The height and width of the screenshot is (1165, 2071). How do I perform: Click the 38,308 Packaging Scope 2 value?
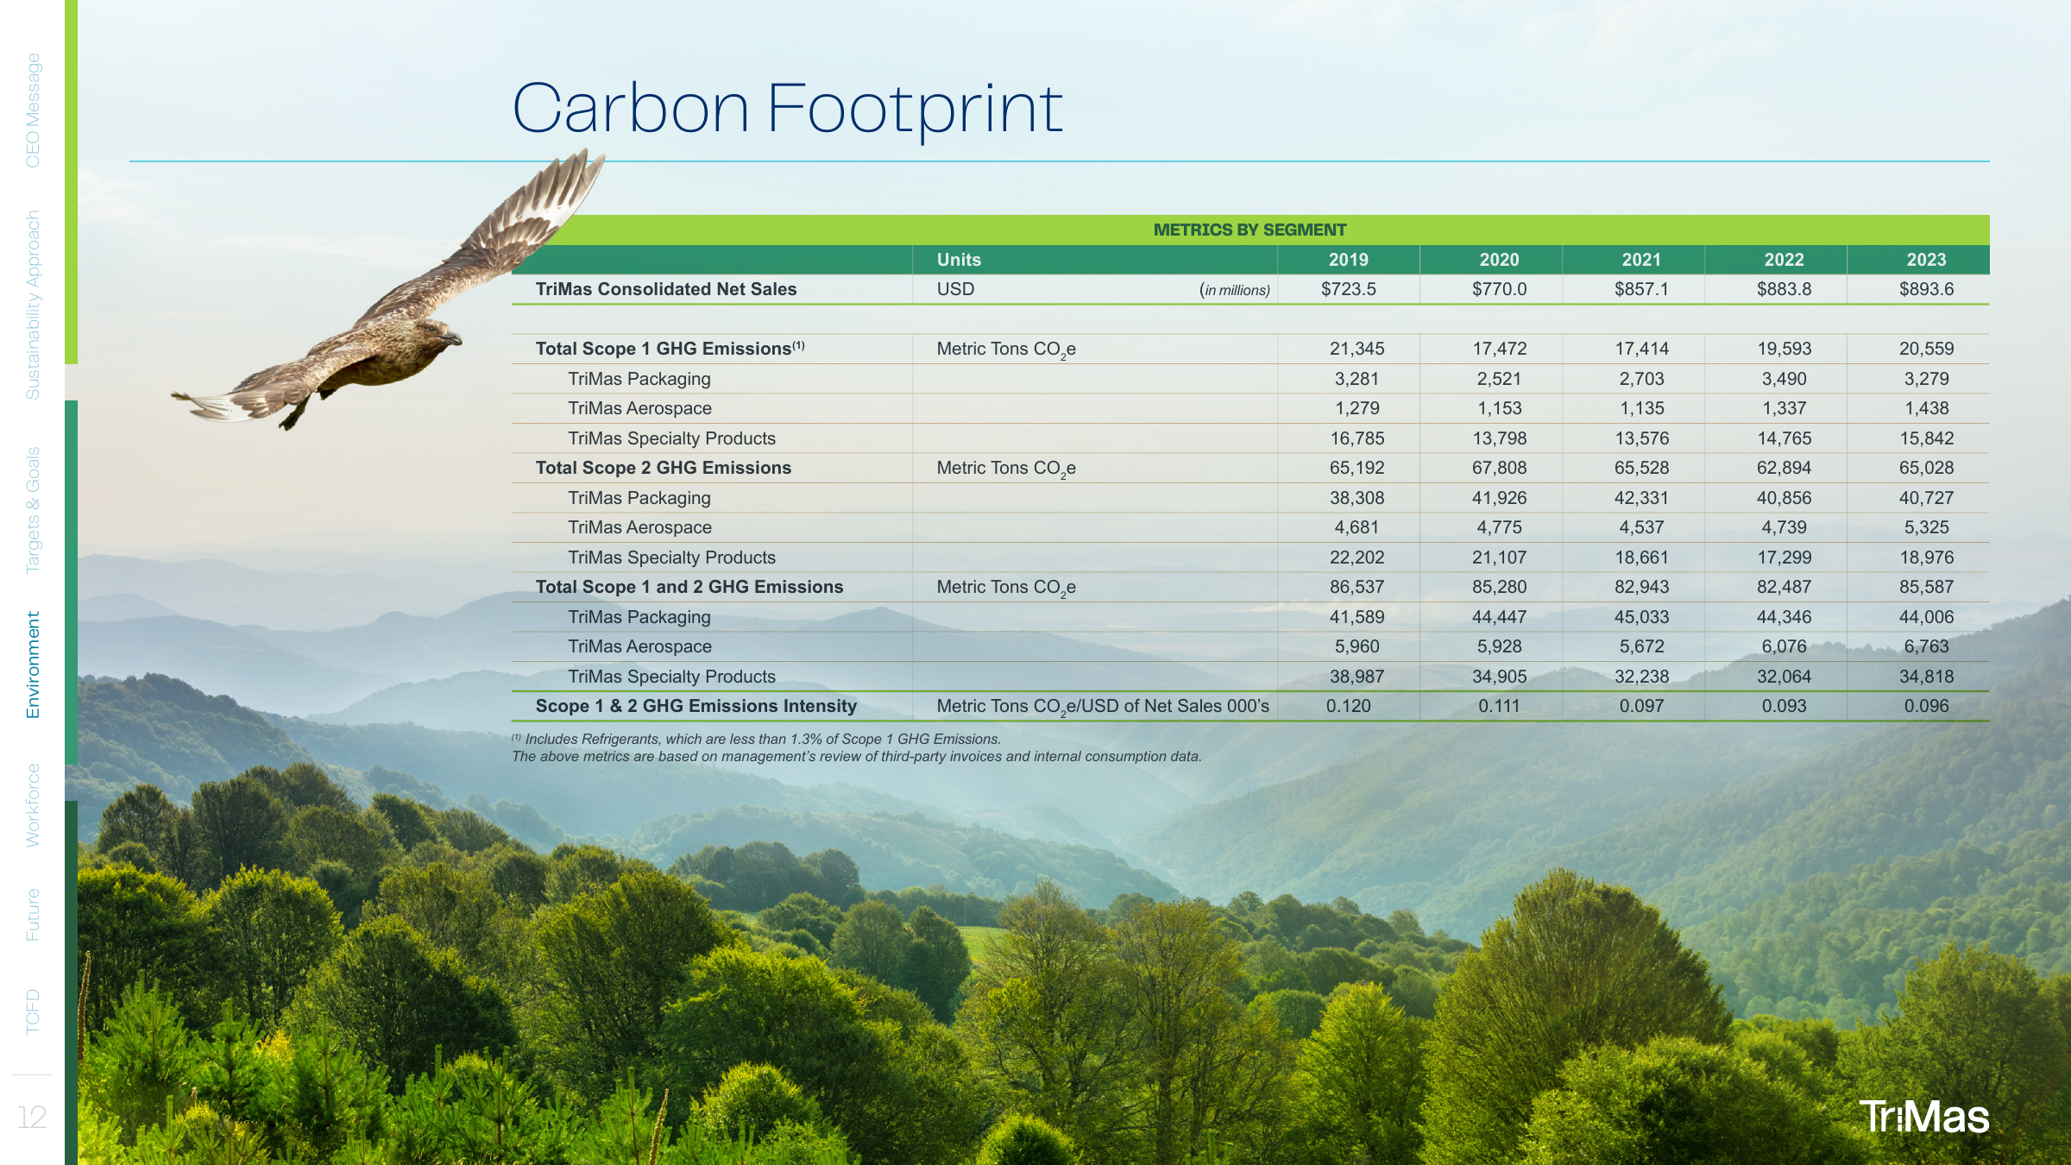point(1357,498)
